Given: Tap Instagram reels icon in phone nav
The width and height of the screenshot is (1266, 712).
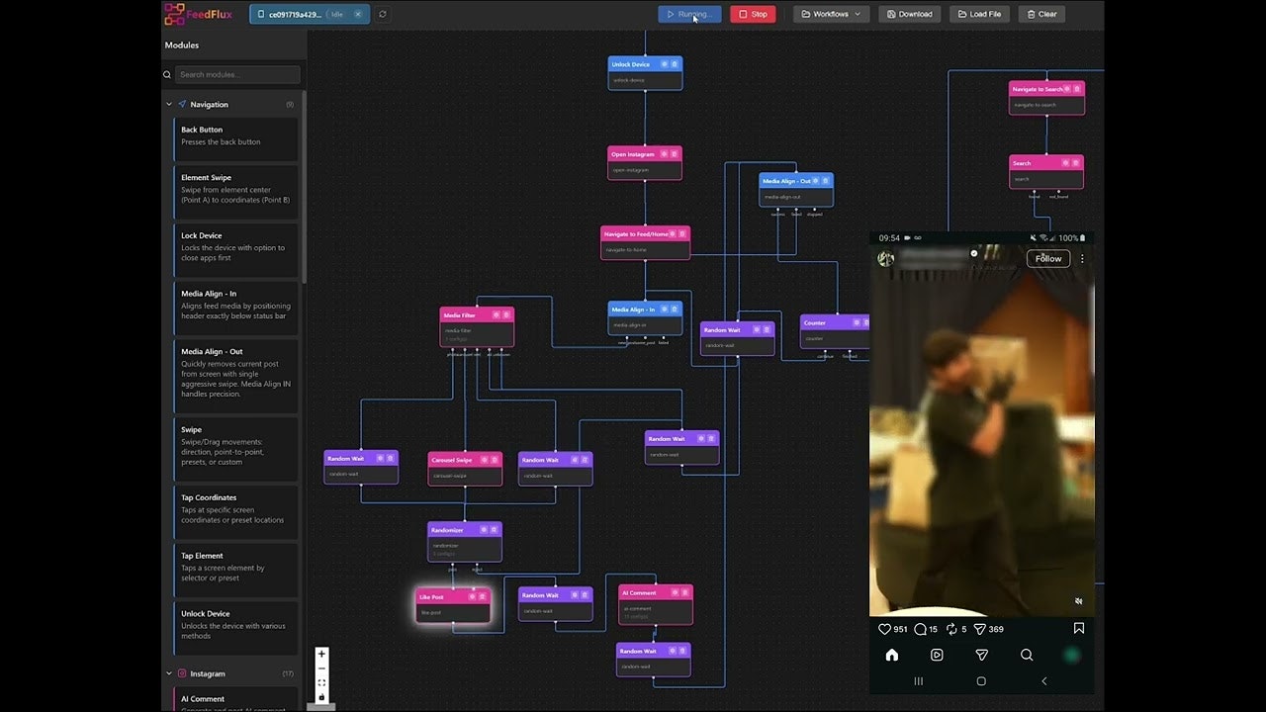Looking at the screenshot, I should coord(937,655).
